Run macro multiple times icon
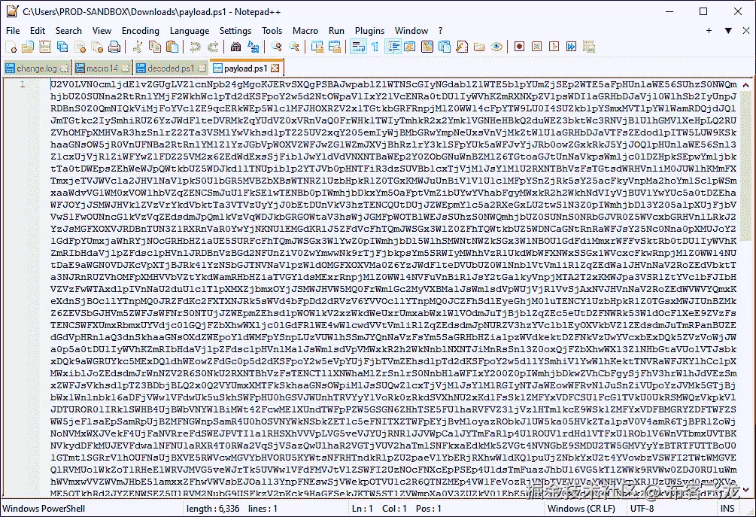 [x=572, y=47]
